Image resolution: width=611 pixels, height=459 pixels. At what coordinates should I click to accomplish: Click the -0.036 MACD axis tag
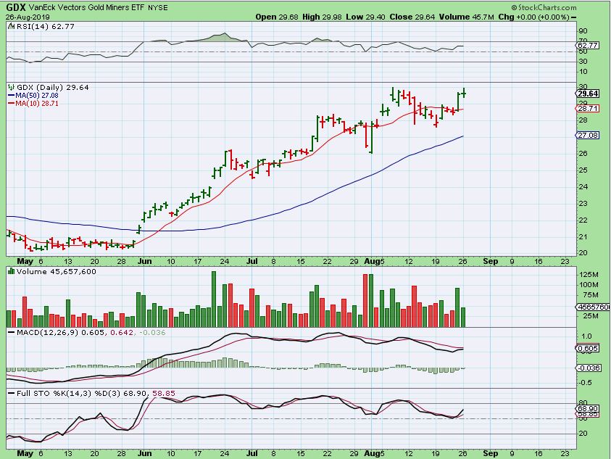(x=588, y=368)
